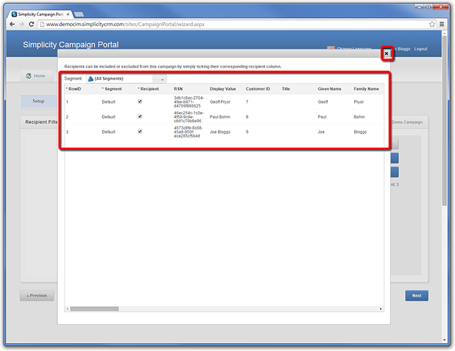Click the RSN beginning 3db1c8ac-2704
The image size is (455, 351).
(189, 102)
